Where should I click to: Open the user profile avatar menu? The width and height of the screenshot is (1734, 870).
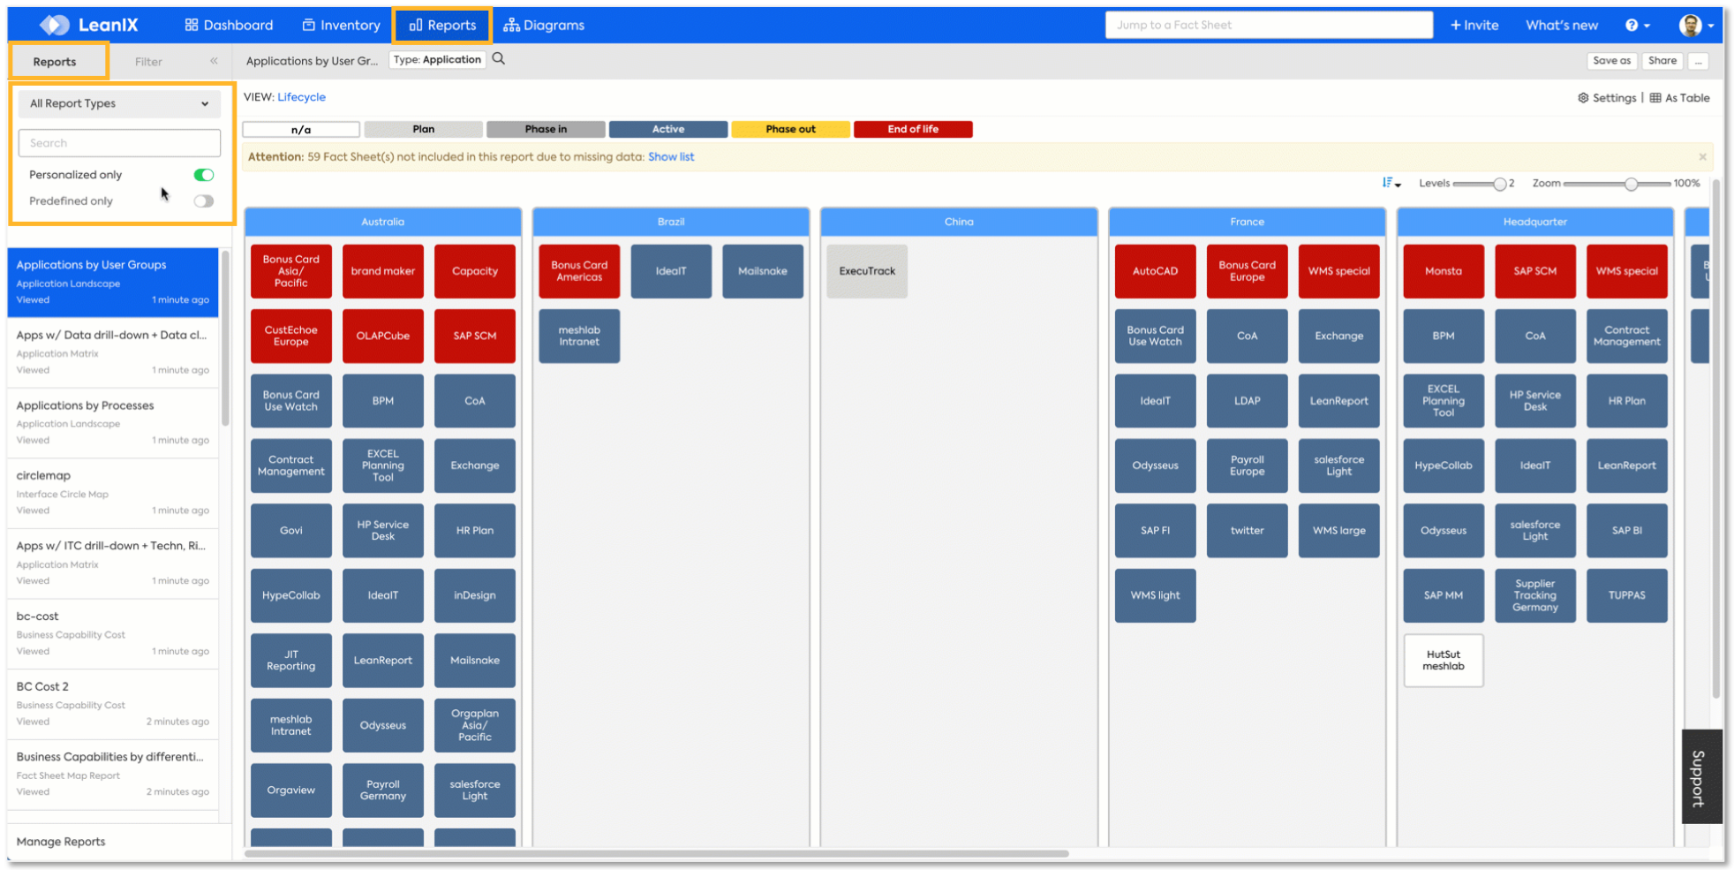(x=1697, y=25)
